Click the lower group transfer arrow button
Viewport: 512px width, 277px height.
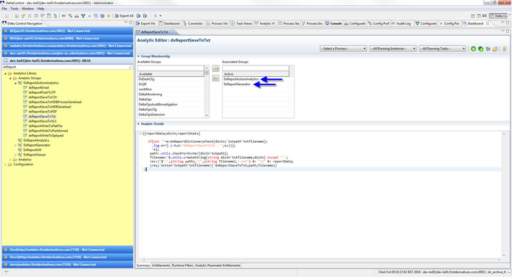tap(215, 78)
